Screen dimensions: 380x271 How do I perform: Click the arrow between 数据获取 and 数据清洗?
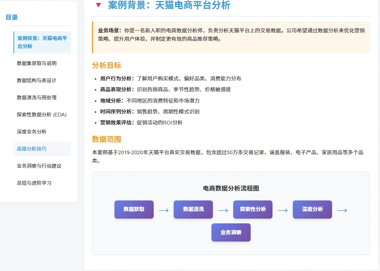tap(163, 210)
